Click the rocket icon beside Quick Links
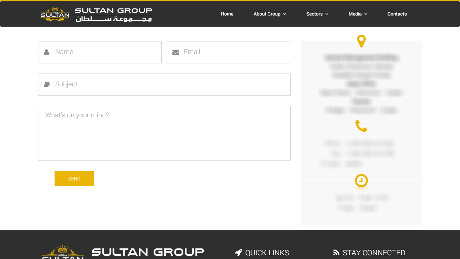 [238, 253]
